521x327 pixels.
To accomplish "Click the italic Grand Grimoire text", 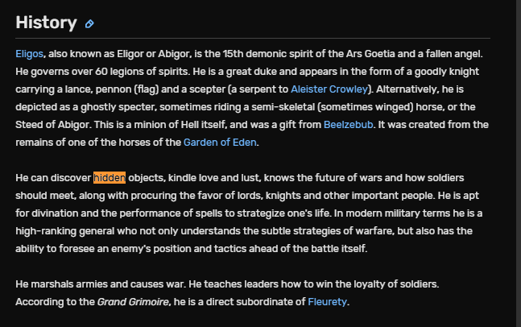I will click(x=134, y=302).
